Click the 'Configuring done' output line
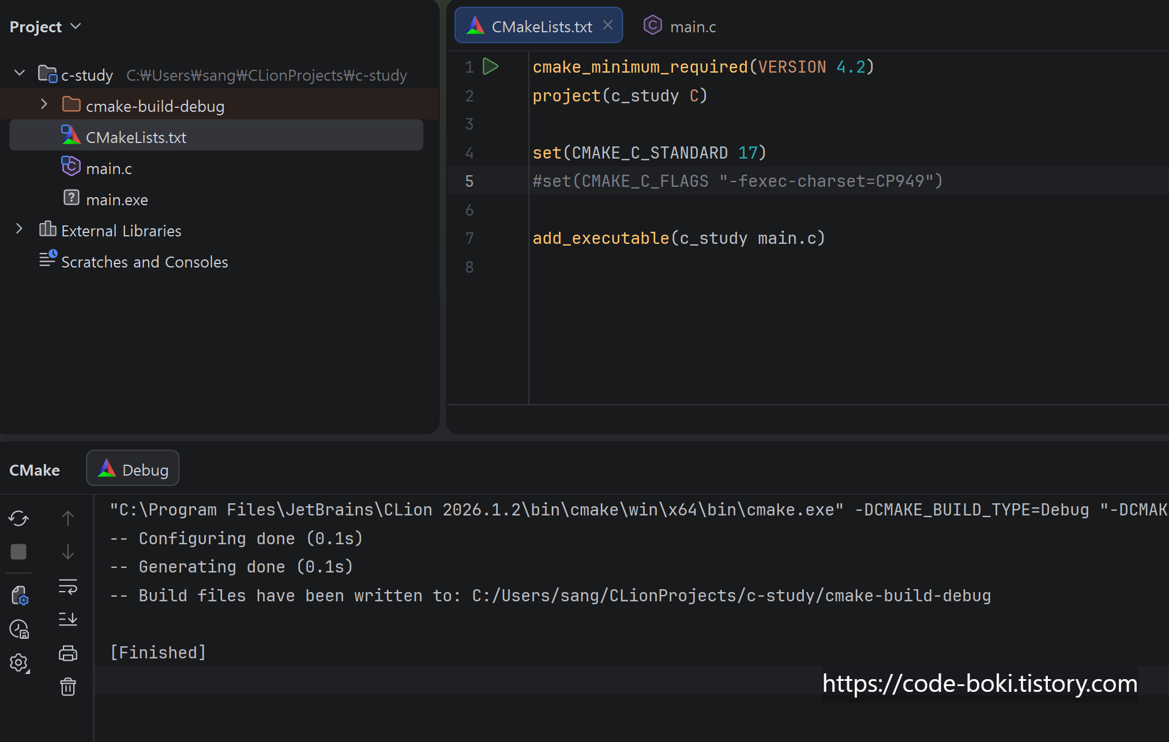 coord(236,538)
